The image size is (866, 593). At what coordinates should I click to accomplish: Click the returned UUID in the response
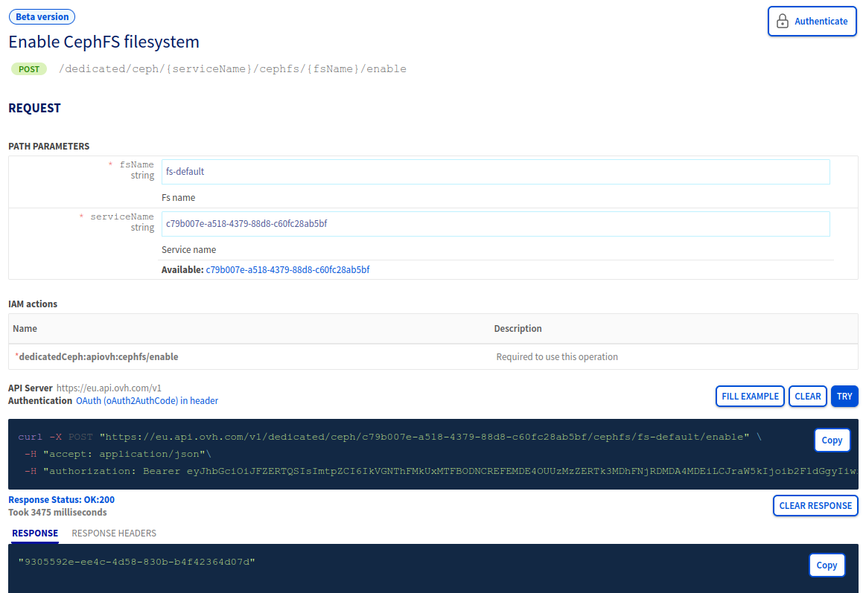(x=134, y=561)
